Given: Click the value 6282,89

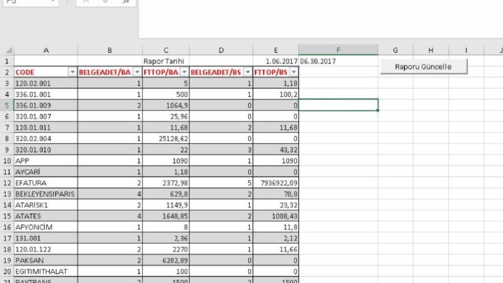Looking at the screenshot, I should pos(175,260).
